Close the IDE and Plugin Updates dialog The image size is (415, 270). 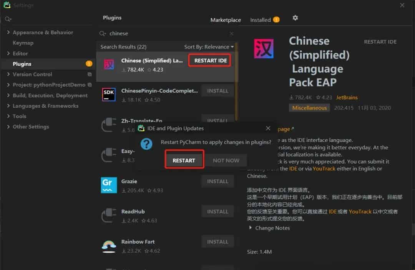tap(268, 128)
